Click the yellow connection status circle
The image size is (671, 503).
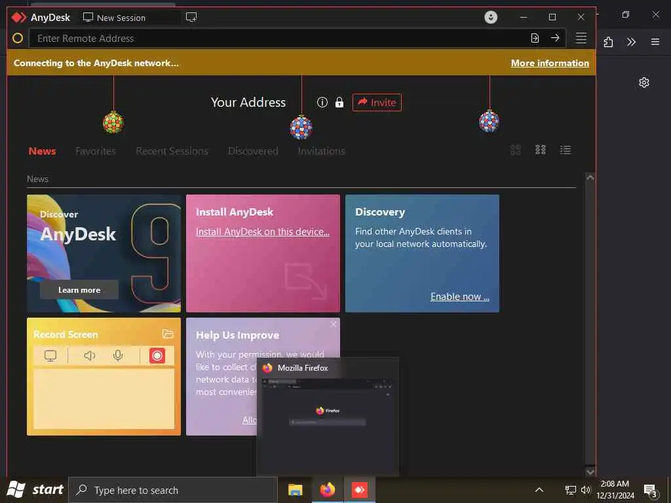tap(18, 38)
